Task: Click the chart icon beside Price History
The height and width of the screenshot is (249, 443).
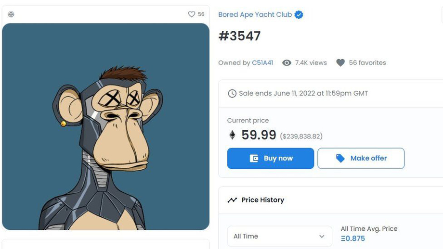Action: coord(232,200)
